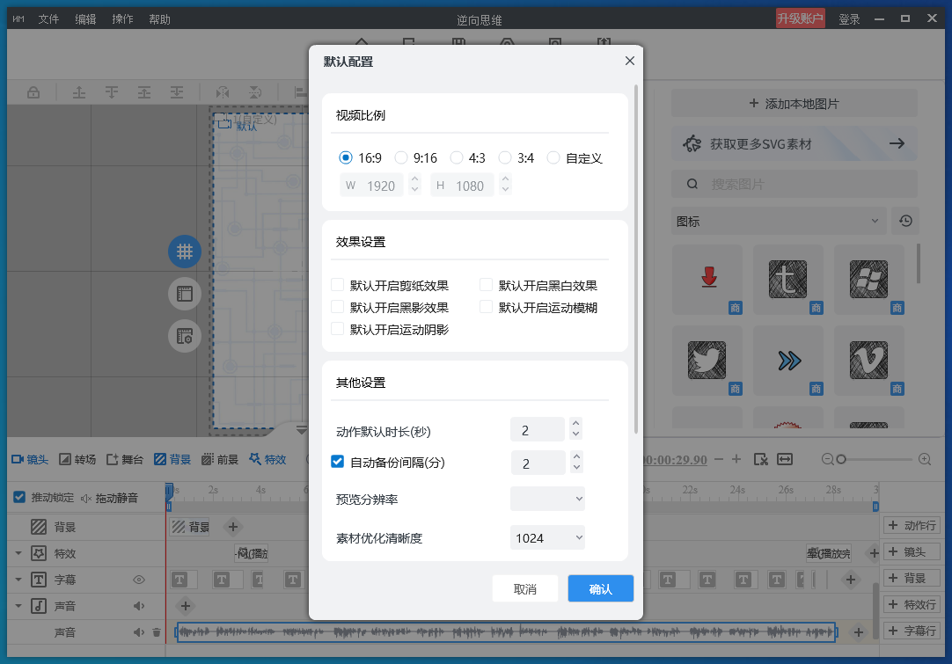This screenshot has height=664, width=952.
Task: Confirm settings with the 确认 button
Action: tap(600, 589)
